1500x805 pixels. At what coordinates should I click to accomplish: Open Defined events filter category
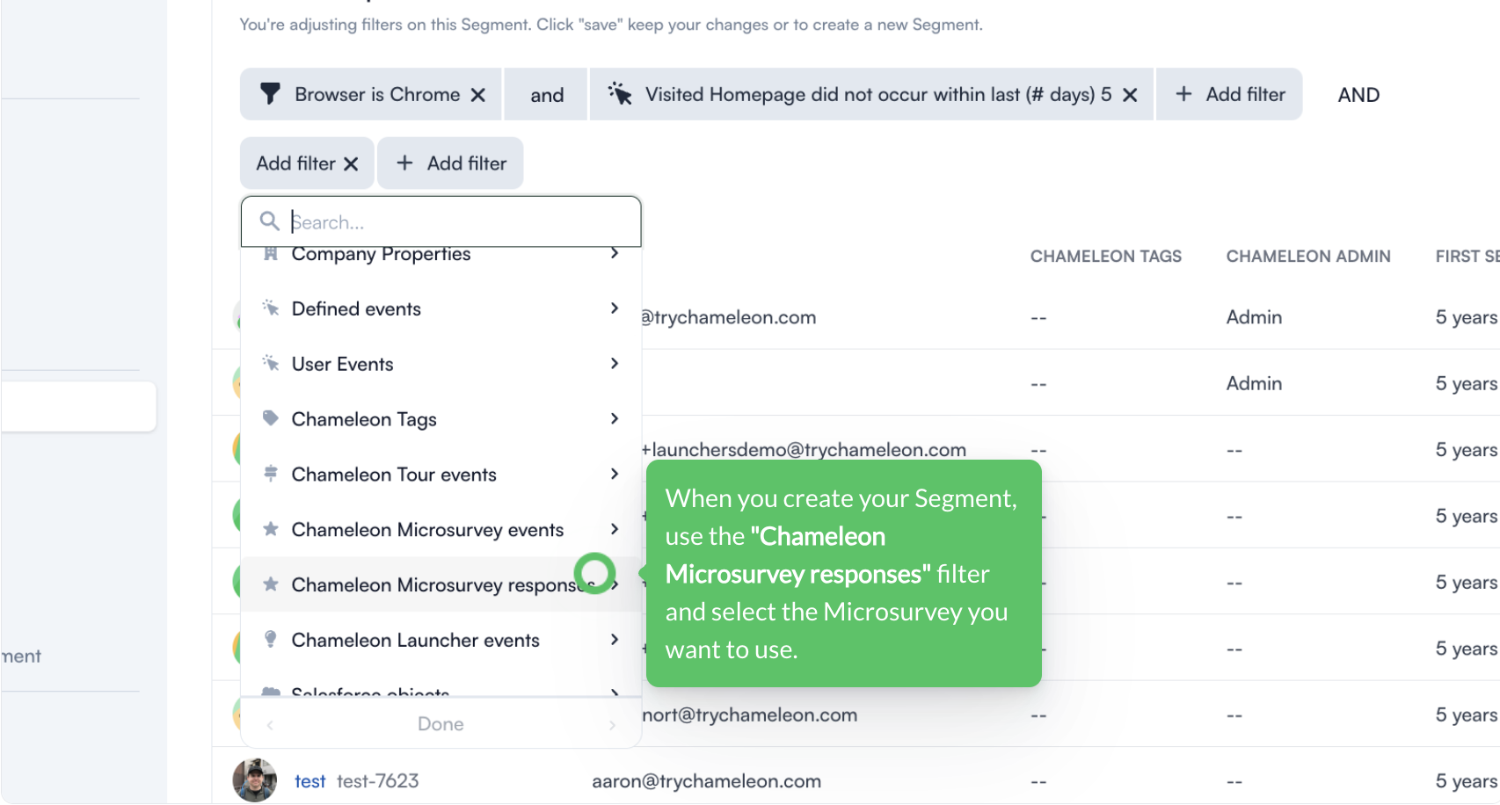pyautogui.click(x=441, y=308)
